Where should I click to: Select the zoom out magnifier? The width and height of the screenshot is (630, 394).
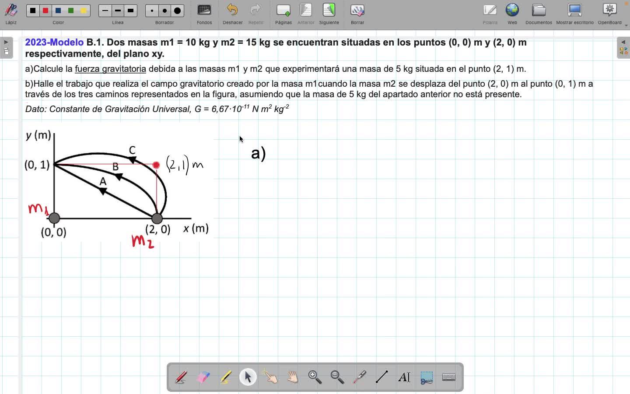click(x=337, y=377)
